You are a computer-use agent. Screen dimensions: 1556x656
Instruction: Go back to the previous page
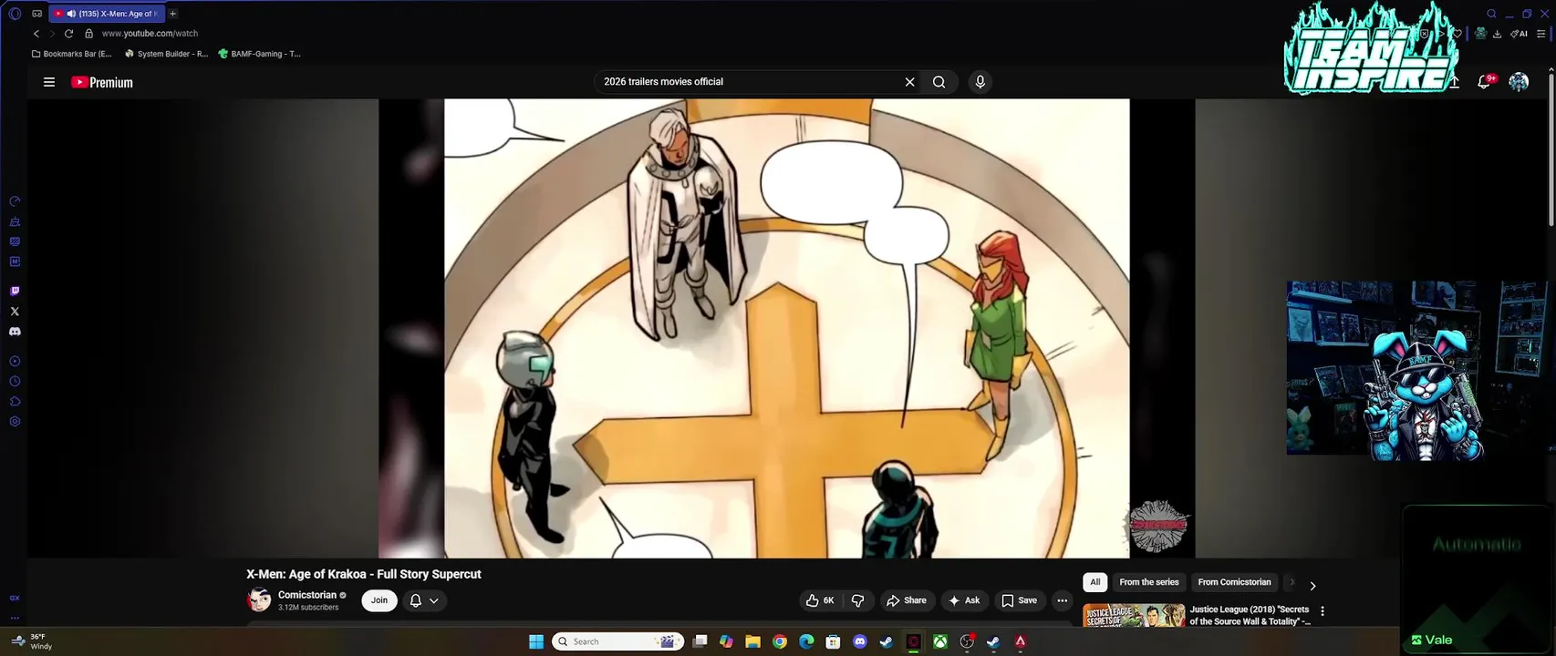click(36, 34)
